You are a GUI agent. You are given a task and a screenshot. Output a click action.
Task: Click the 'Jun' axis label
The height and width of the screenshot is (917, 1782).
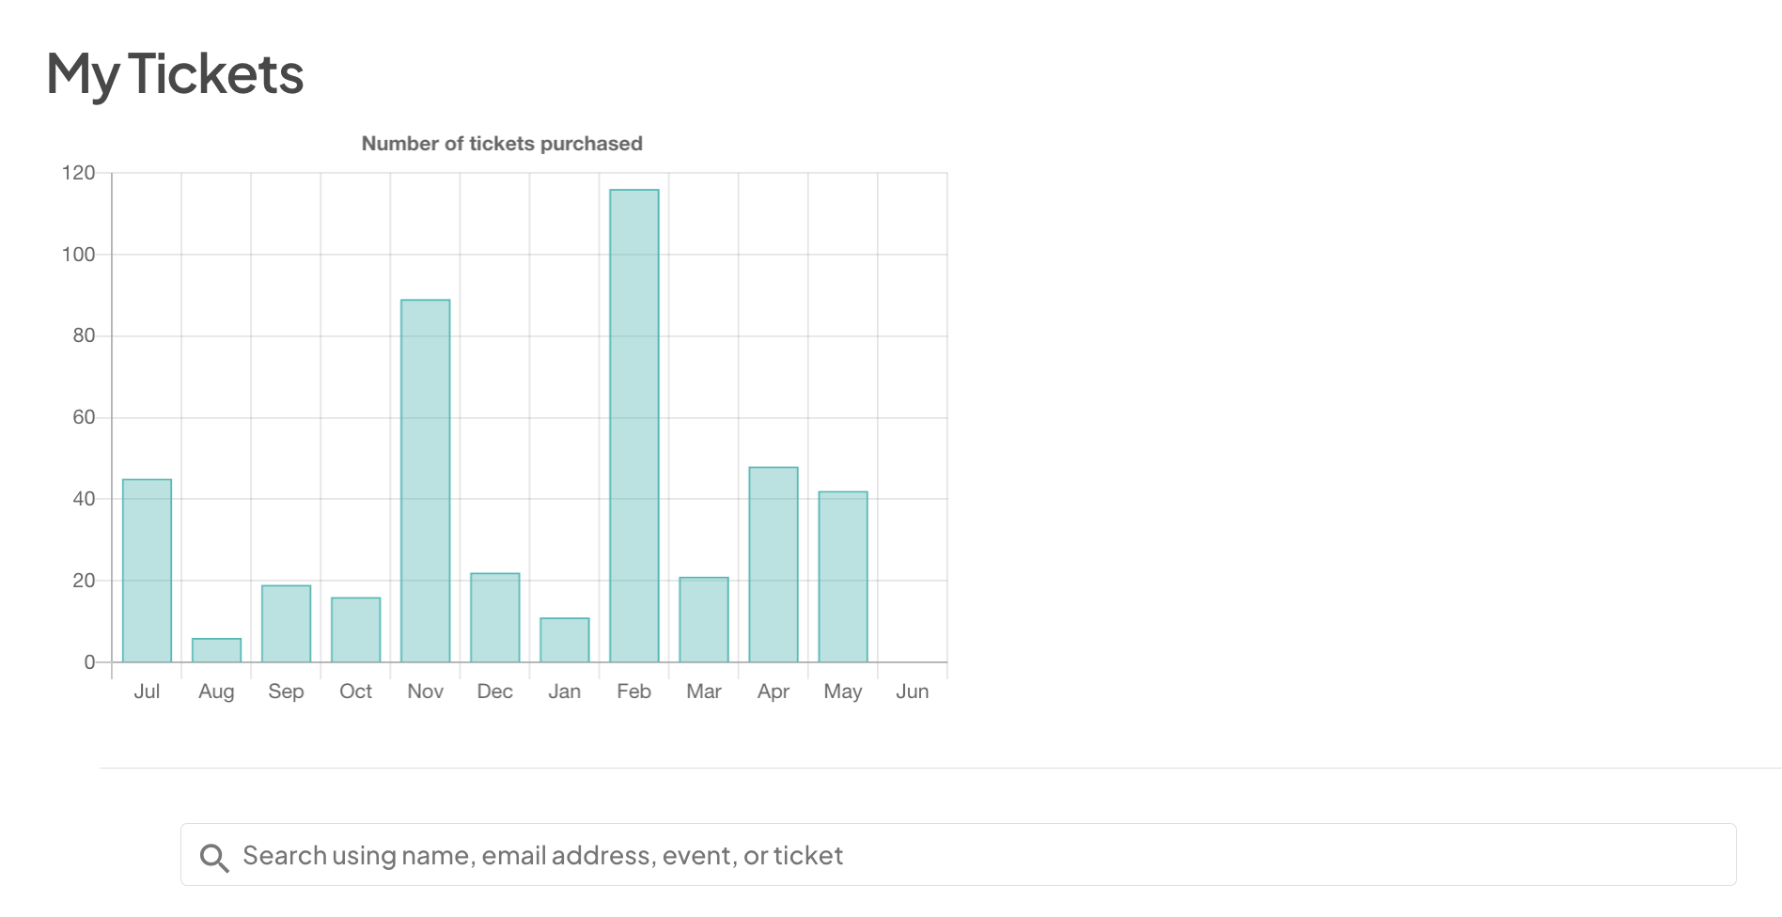click(913, 691)
